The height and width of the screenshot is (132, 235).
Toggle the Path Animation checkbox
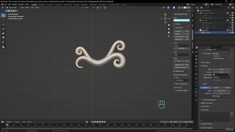202,103
